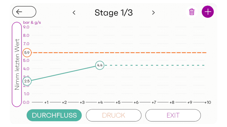
Task: Tap the Nimm letzten Wert button
Action: [x=17, y=64]
